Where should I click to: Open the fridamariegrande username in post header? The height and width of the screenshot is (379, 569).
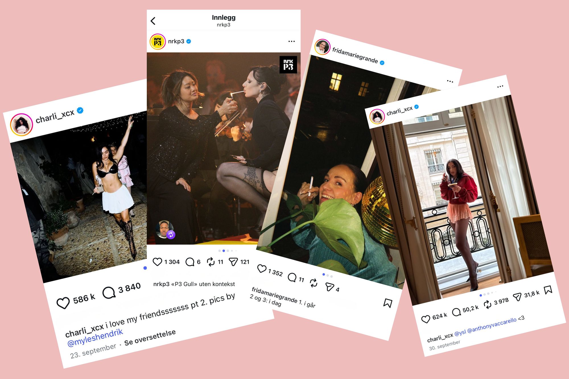(355, 55)
